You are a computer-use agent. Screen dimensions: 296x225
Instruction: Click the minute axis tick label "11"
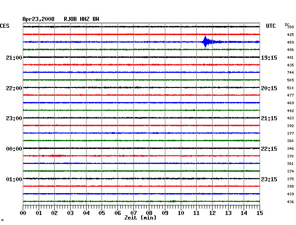(196, 213)
